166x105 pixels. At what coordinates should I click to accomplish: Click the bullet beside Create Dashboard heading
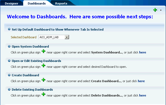click(x=9, y=75)
